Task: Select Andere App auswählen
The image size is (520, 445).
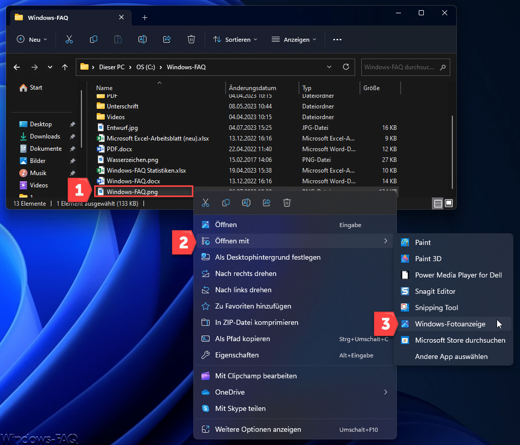Action: pos(453,356)
